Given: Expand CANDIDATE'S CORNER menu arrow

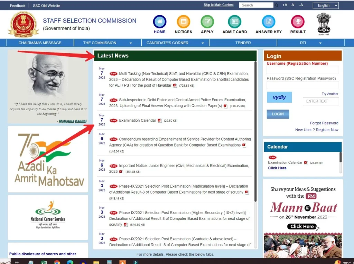Looking at the screenshot, I should (203, 43).
